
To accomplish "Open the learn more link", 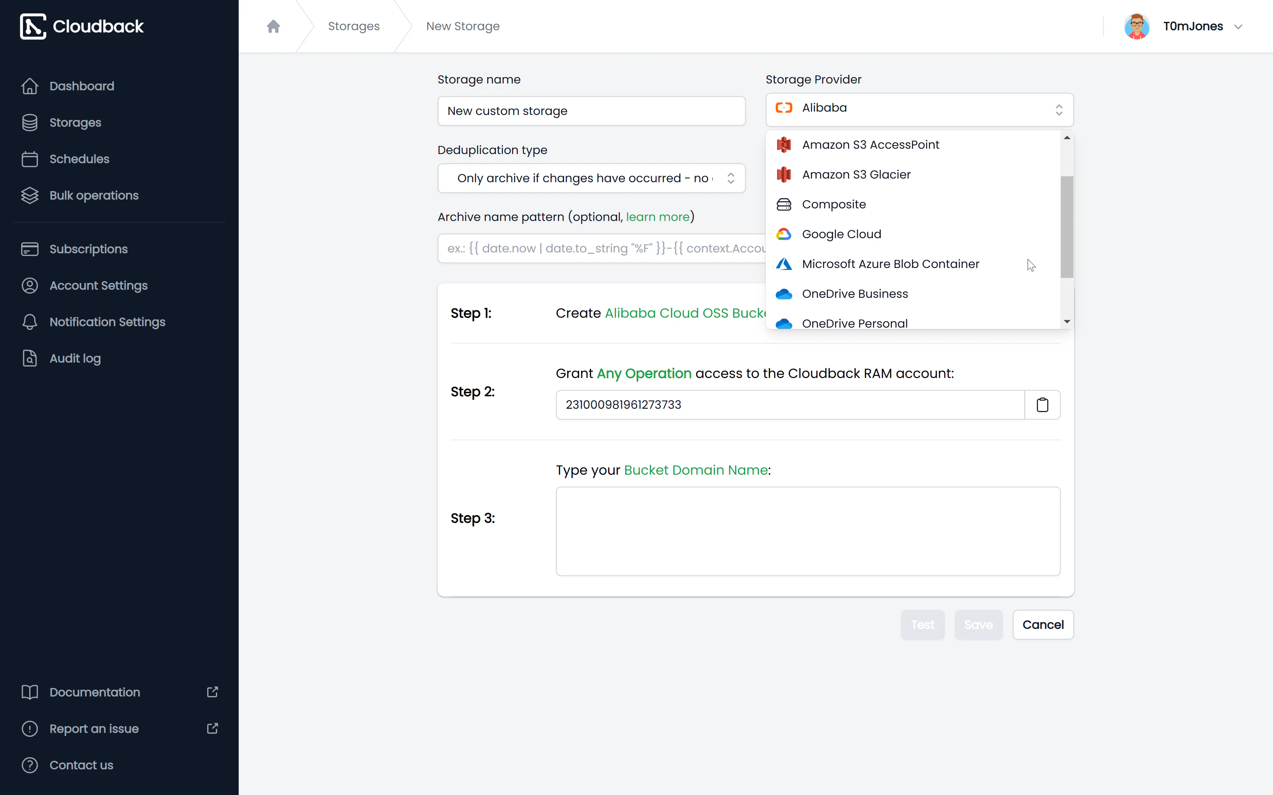I will tap(657, 217).
